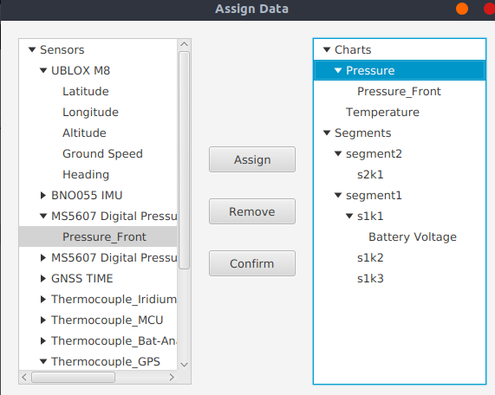Collapse the Thermocouple_GPS node
The width and height of the screenshot is (495, 395).
pos(43,361)
